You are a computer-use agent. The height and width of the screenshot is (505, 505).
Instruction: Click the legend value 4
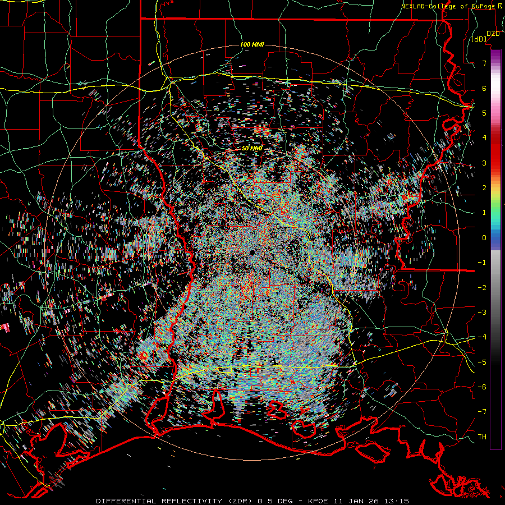pyautogui.click(x=484, y=138)
